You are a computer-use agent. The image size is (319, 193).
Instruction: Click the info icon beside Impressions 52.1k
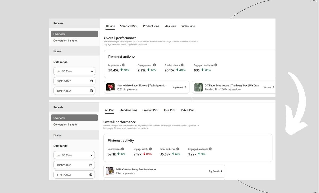coord(123,149)
